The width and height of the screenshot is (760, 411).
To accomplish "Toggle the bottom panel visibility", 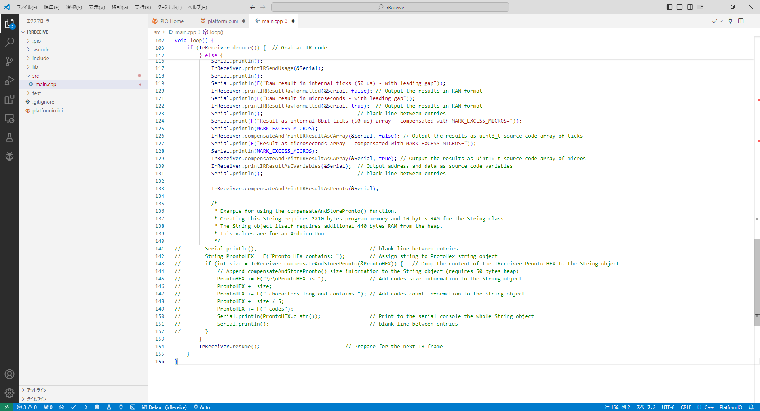I will point(680,7).
